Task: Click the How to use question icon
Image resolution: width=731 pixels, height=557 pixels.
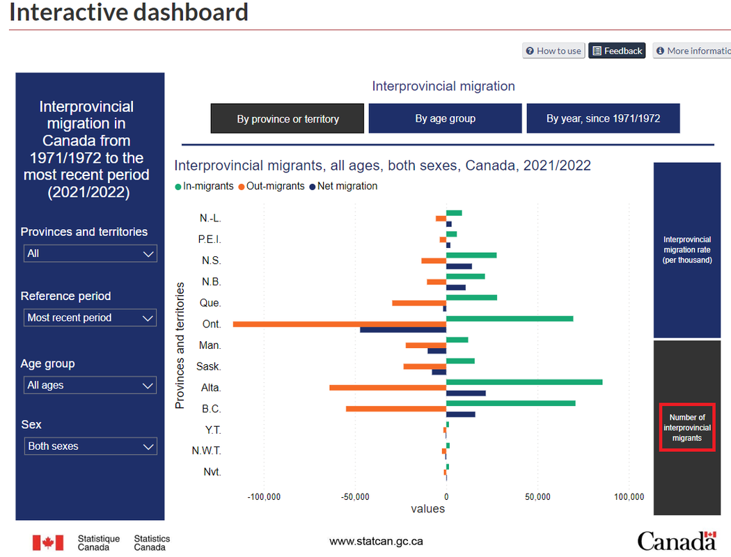Action: coord(530,51)
